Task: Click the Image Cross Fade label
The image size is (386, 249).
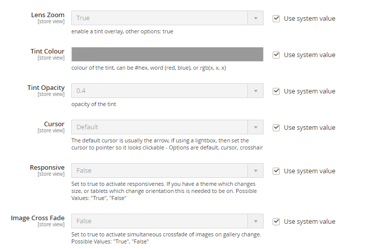Action: [x=38, y=218]
